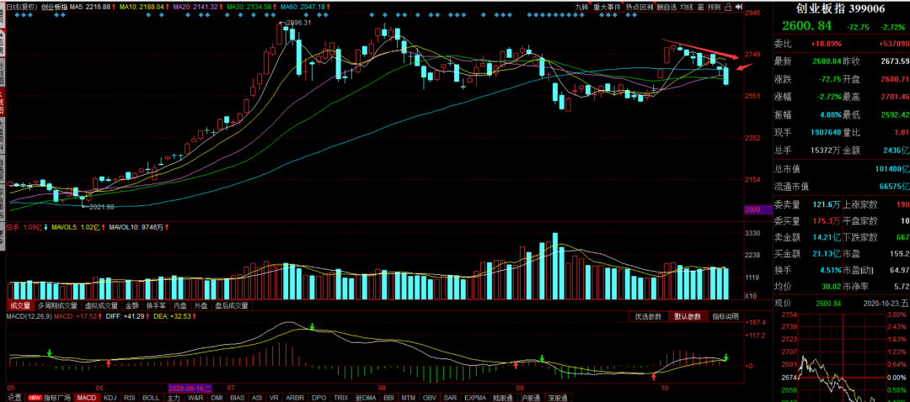
Task: Select the KDJ indicator tab
Action: coord(110,397)
